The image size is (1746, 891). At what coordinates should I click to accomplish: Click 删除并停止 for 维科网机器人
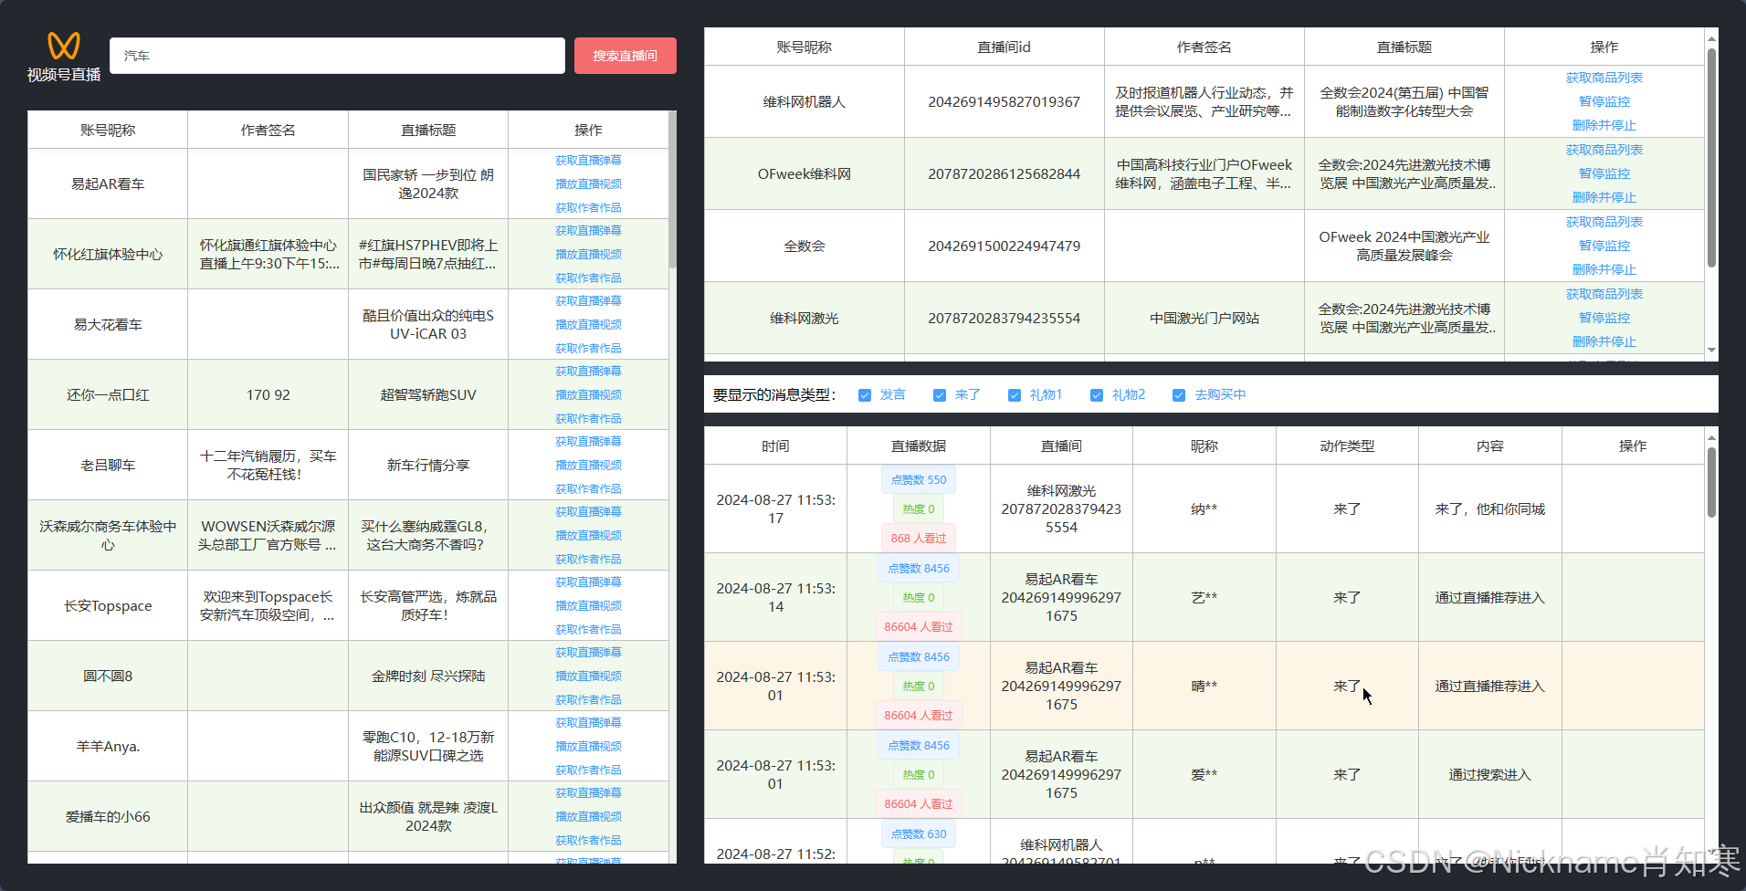tap(1604, 125)
